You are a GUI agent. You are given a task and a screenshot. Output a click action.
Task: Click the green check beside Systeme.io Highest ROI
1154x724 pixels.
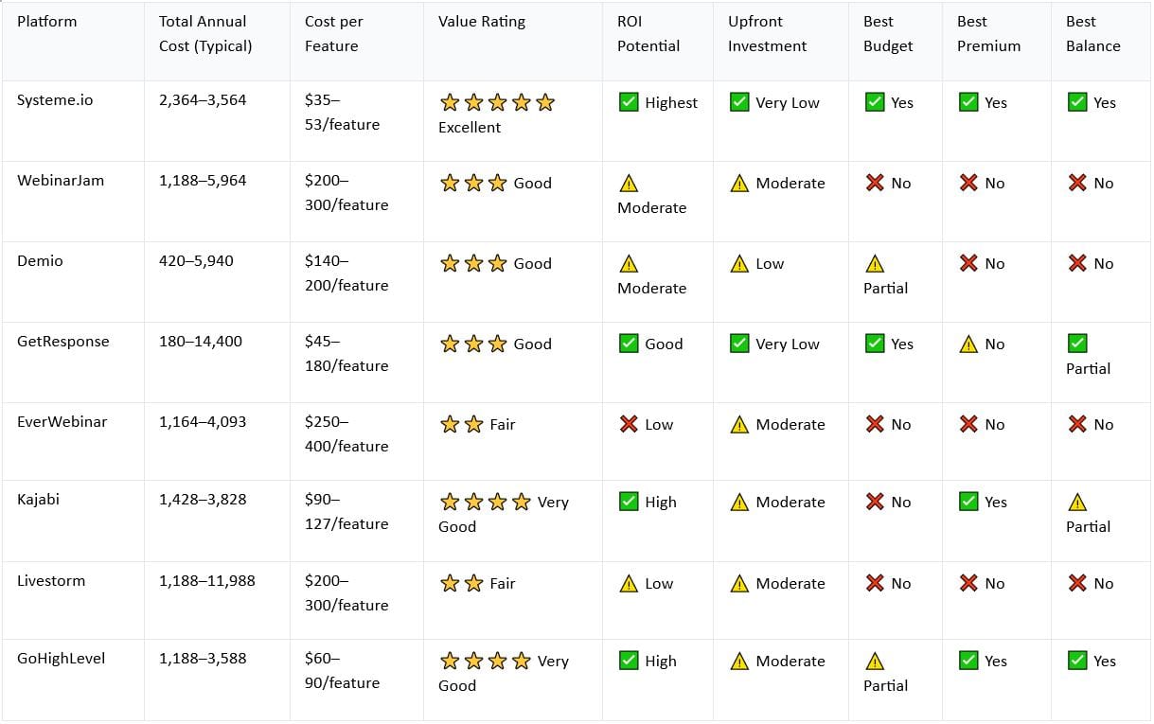629,102
